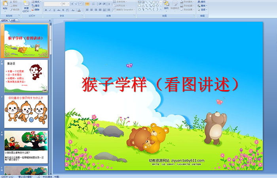Switch to the Slides (幻灯片) pane tab

[5, 21]
